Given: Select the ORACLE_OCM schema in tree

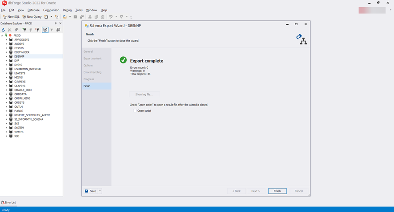Looking at the screenshot, I should click(23, 90).
